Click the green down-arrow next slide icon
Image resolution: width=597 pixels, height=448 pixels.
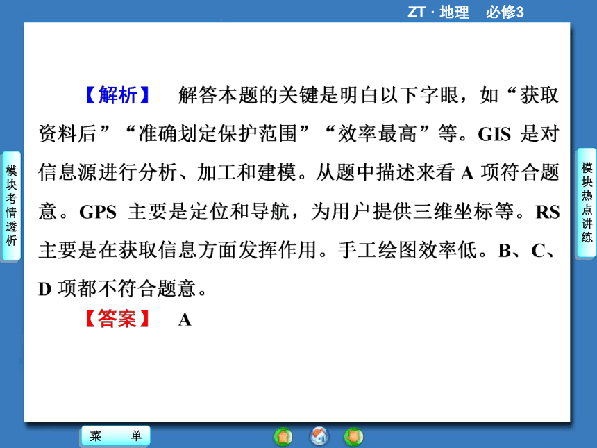tap(354, 437)
